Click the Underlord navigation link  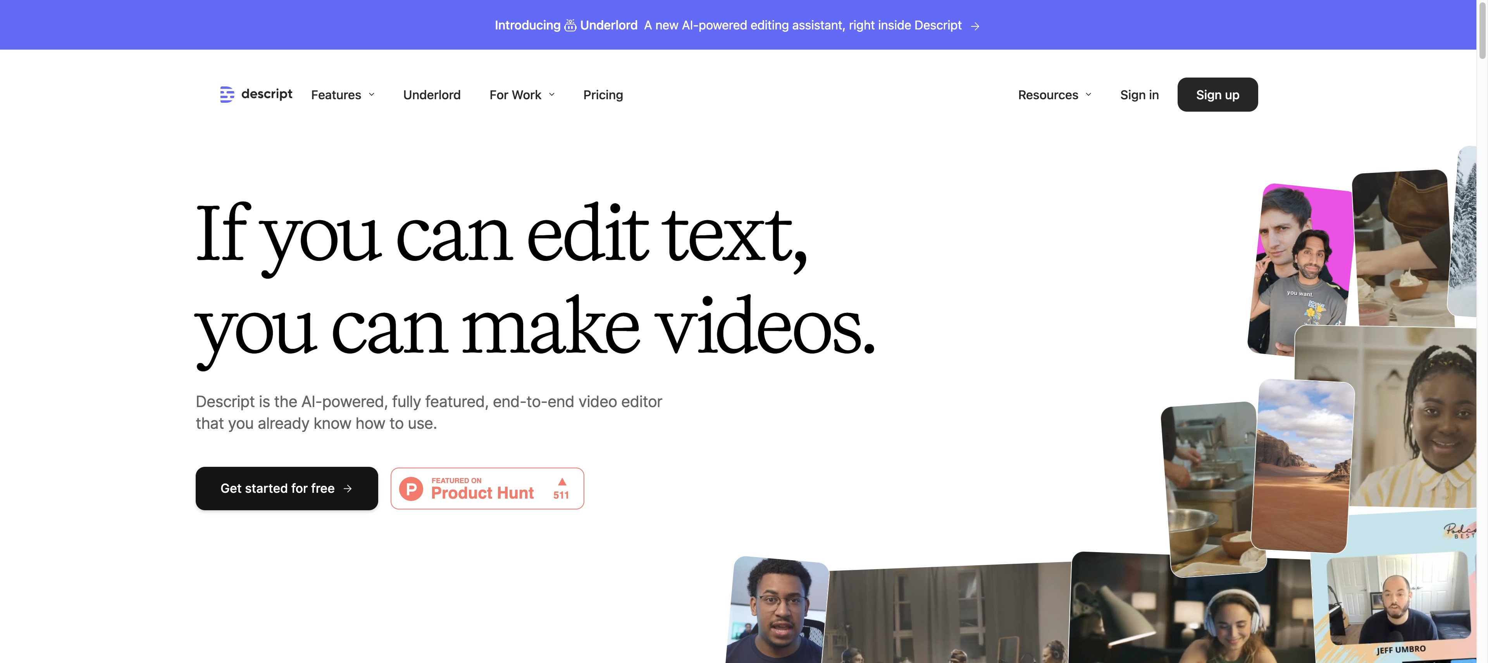click(x=432, y=94)
